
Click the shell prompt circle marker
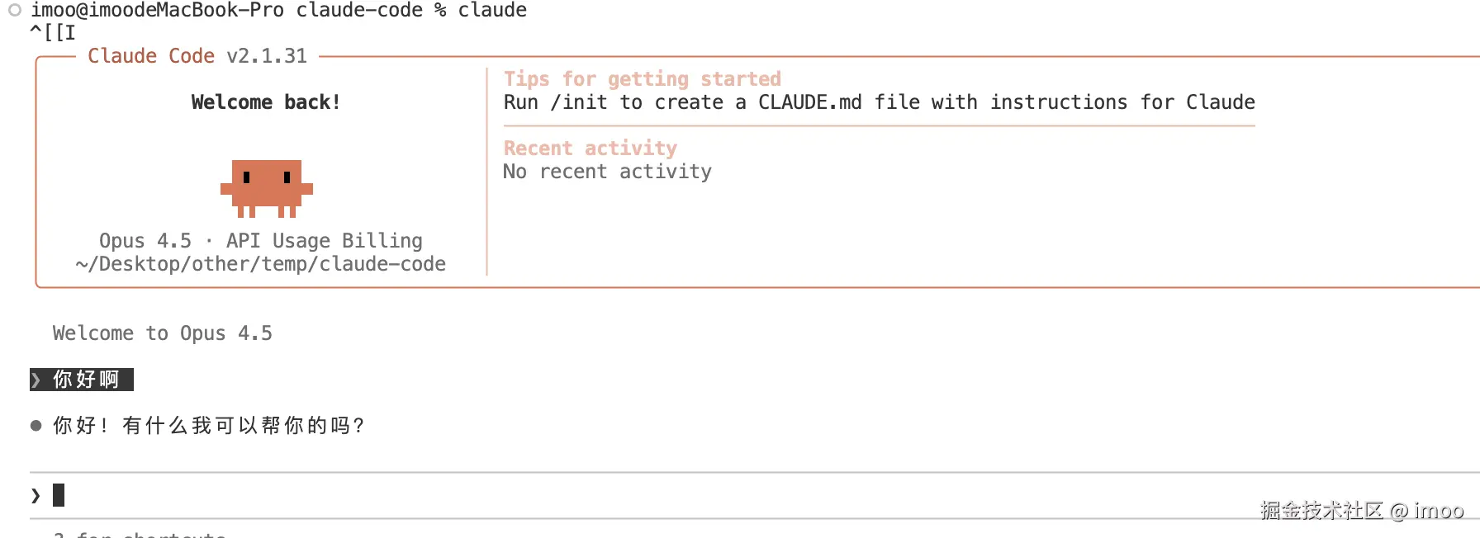coord(15,11)
